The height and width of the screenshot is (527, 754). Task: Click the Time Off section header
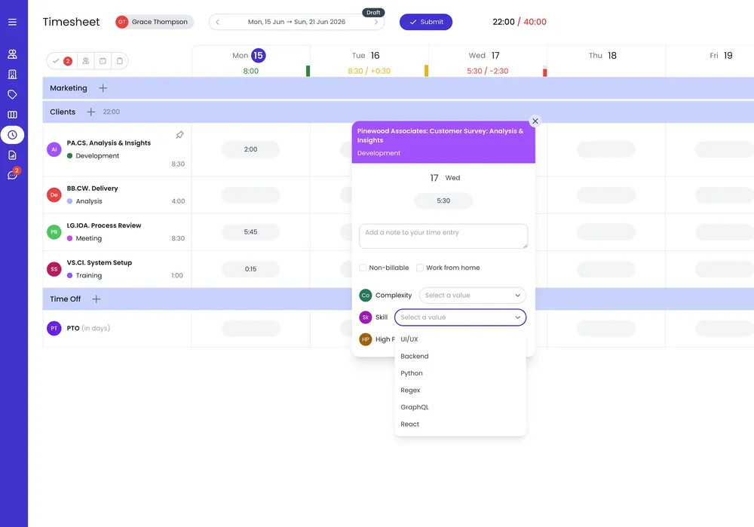(398, 299)
